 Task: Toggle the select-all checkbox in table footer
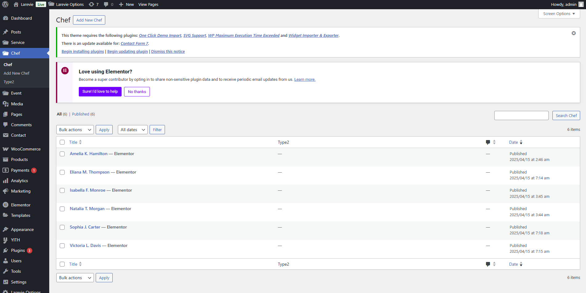(62, 264)
